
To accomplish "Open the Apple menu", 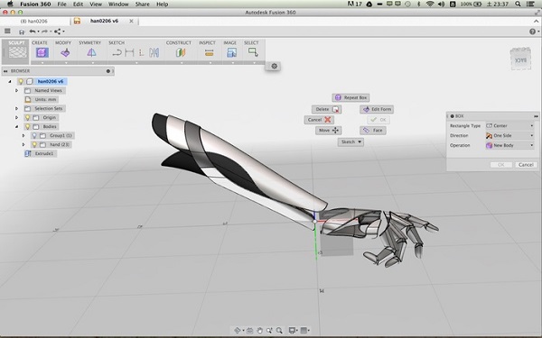I will click(x=10, y=5).
